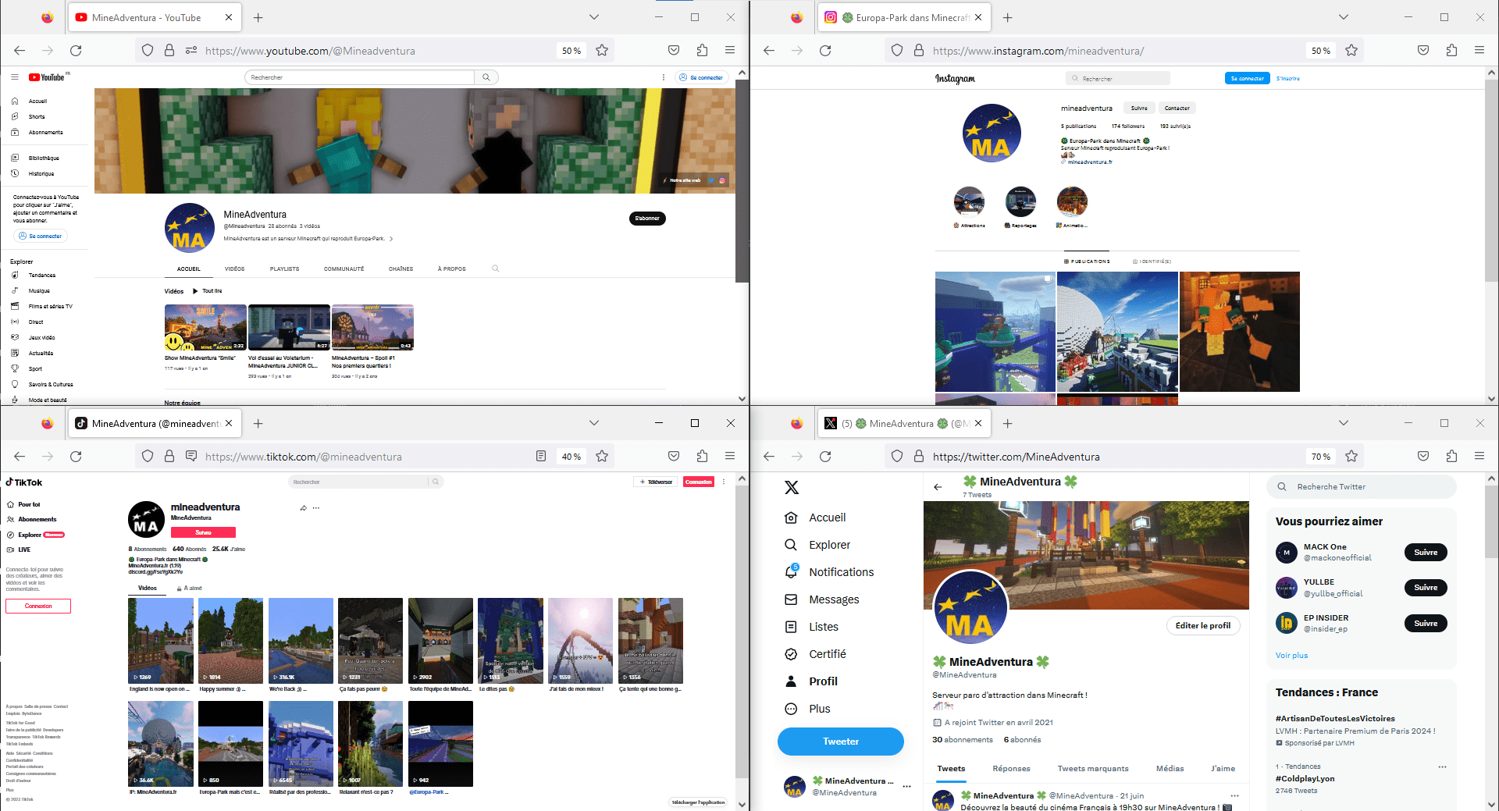This screenshot has height=811, width=1499.
Task: Reload page in YouTube window
Action: 76,51
